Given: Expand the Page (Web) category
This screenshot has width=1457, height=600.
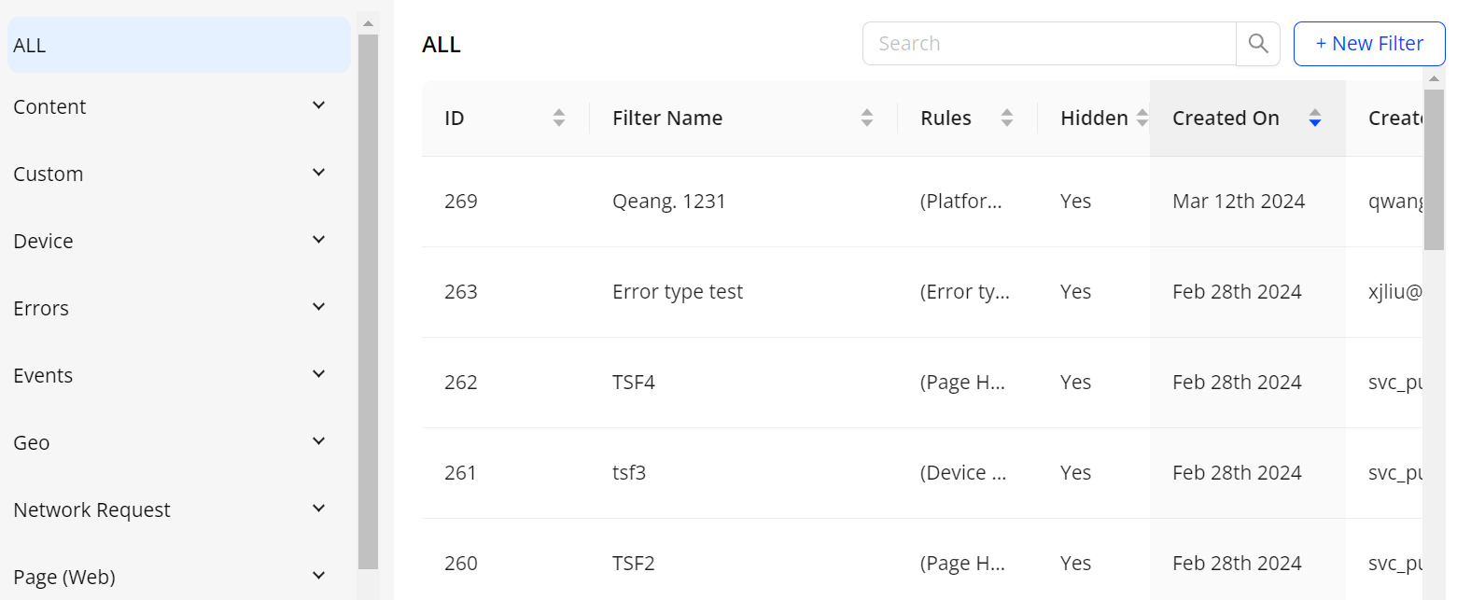Looking at the screenshot, I should pyautogui.click(x=318, y=576).
